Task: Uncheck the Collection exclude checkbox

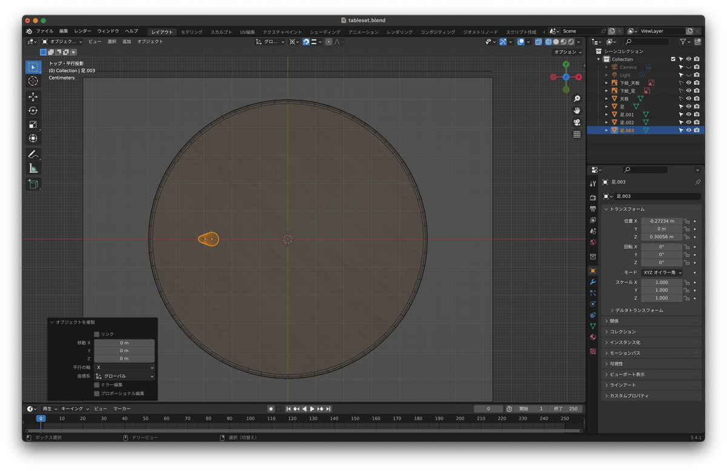Action: pos(673,59)
